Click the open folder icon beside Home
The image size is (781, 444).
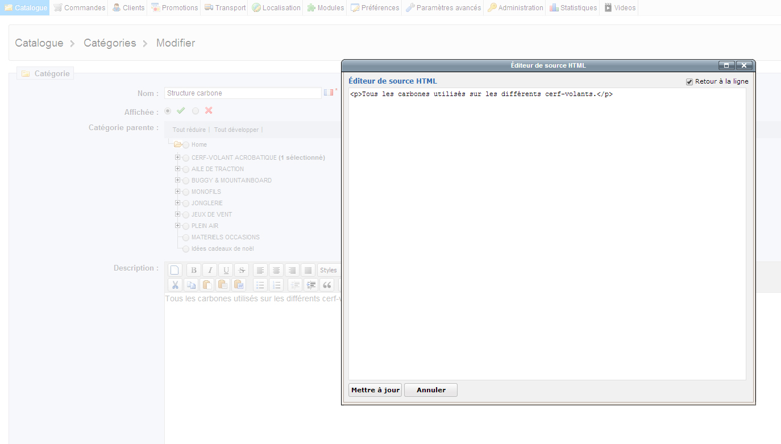[x=177, y=144]
